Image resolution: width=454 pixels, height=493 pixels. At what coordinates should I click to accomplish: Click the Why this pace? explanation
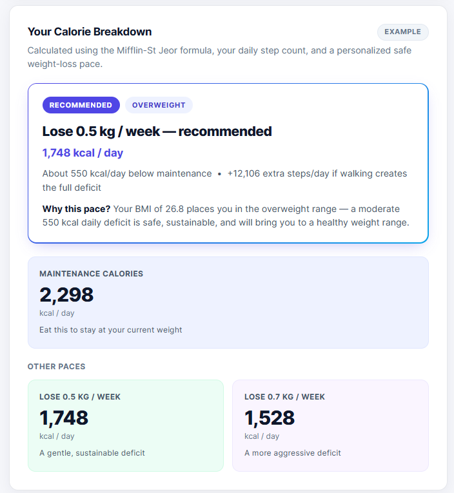tap(226, 216)
